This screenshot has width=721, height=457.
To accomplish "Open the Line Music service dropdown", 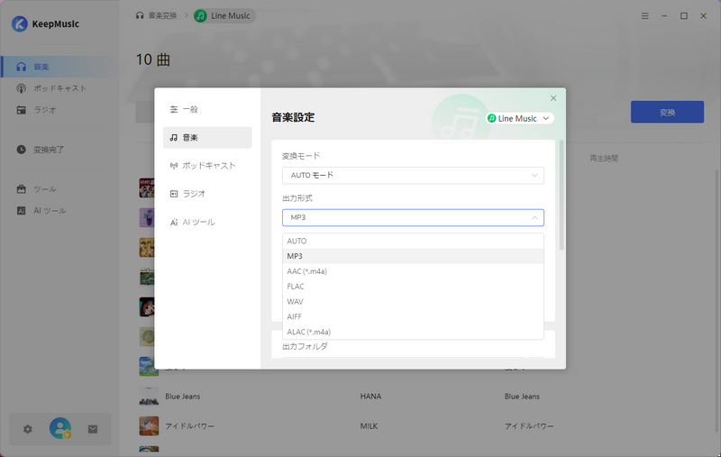I will tap(520, 118).
